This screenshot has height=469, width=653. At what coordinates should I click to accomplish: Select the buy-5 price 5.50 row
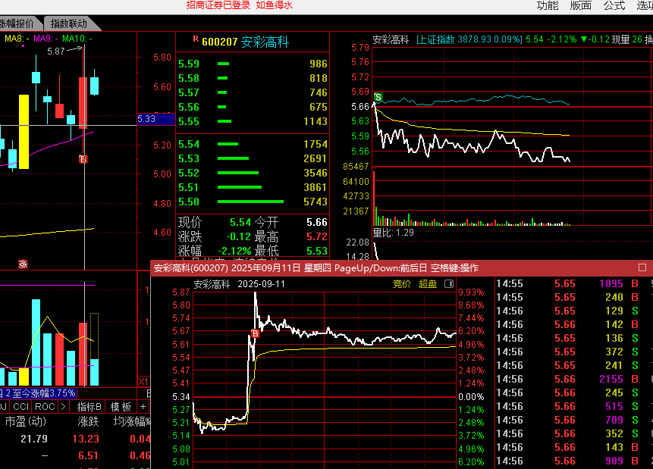point(253,202)
